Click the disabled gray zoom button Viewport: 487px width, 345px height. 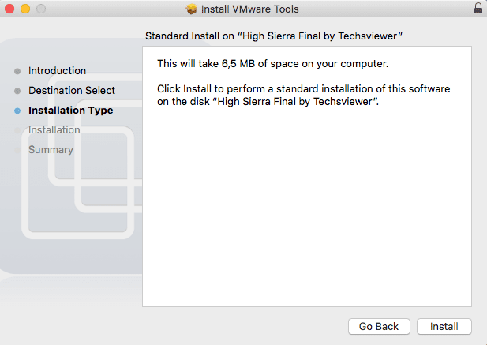(x=41, y=9)
